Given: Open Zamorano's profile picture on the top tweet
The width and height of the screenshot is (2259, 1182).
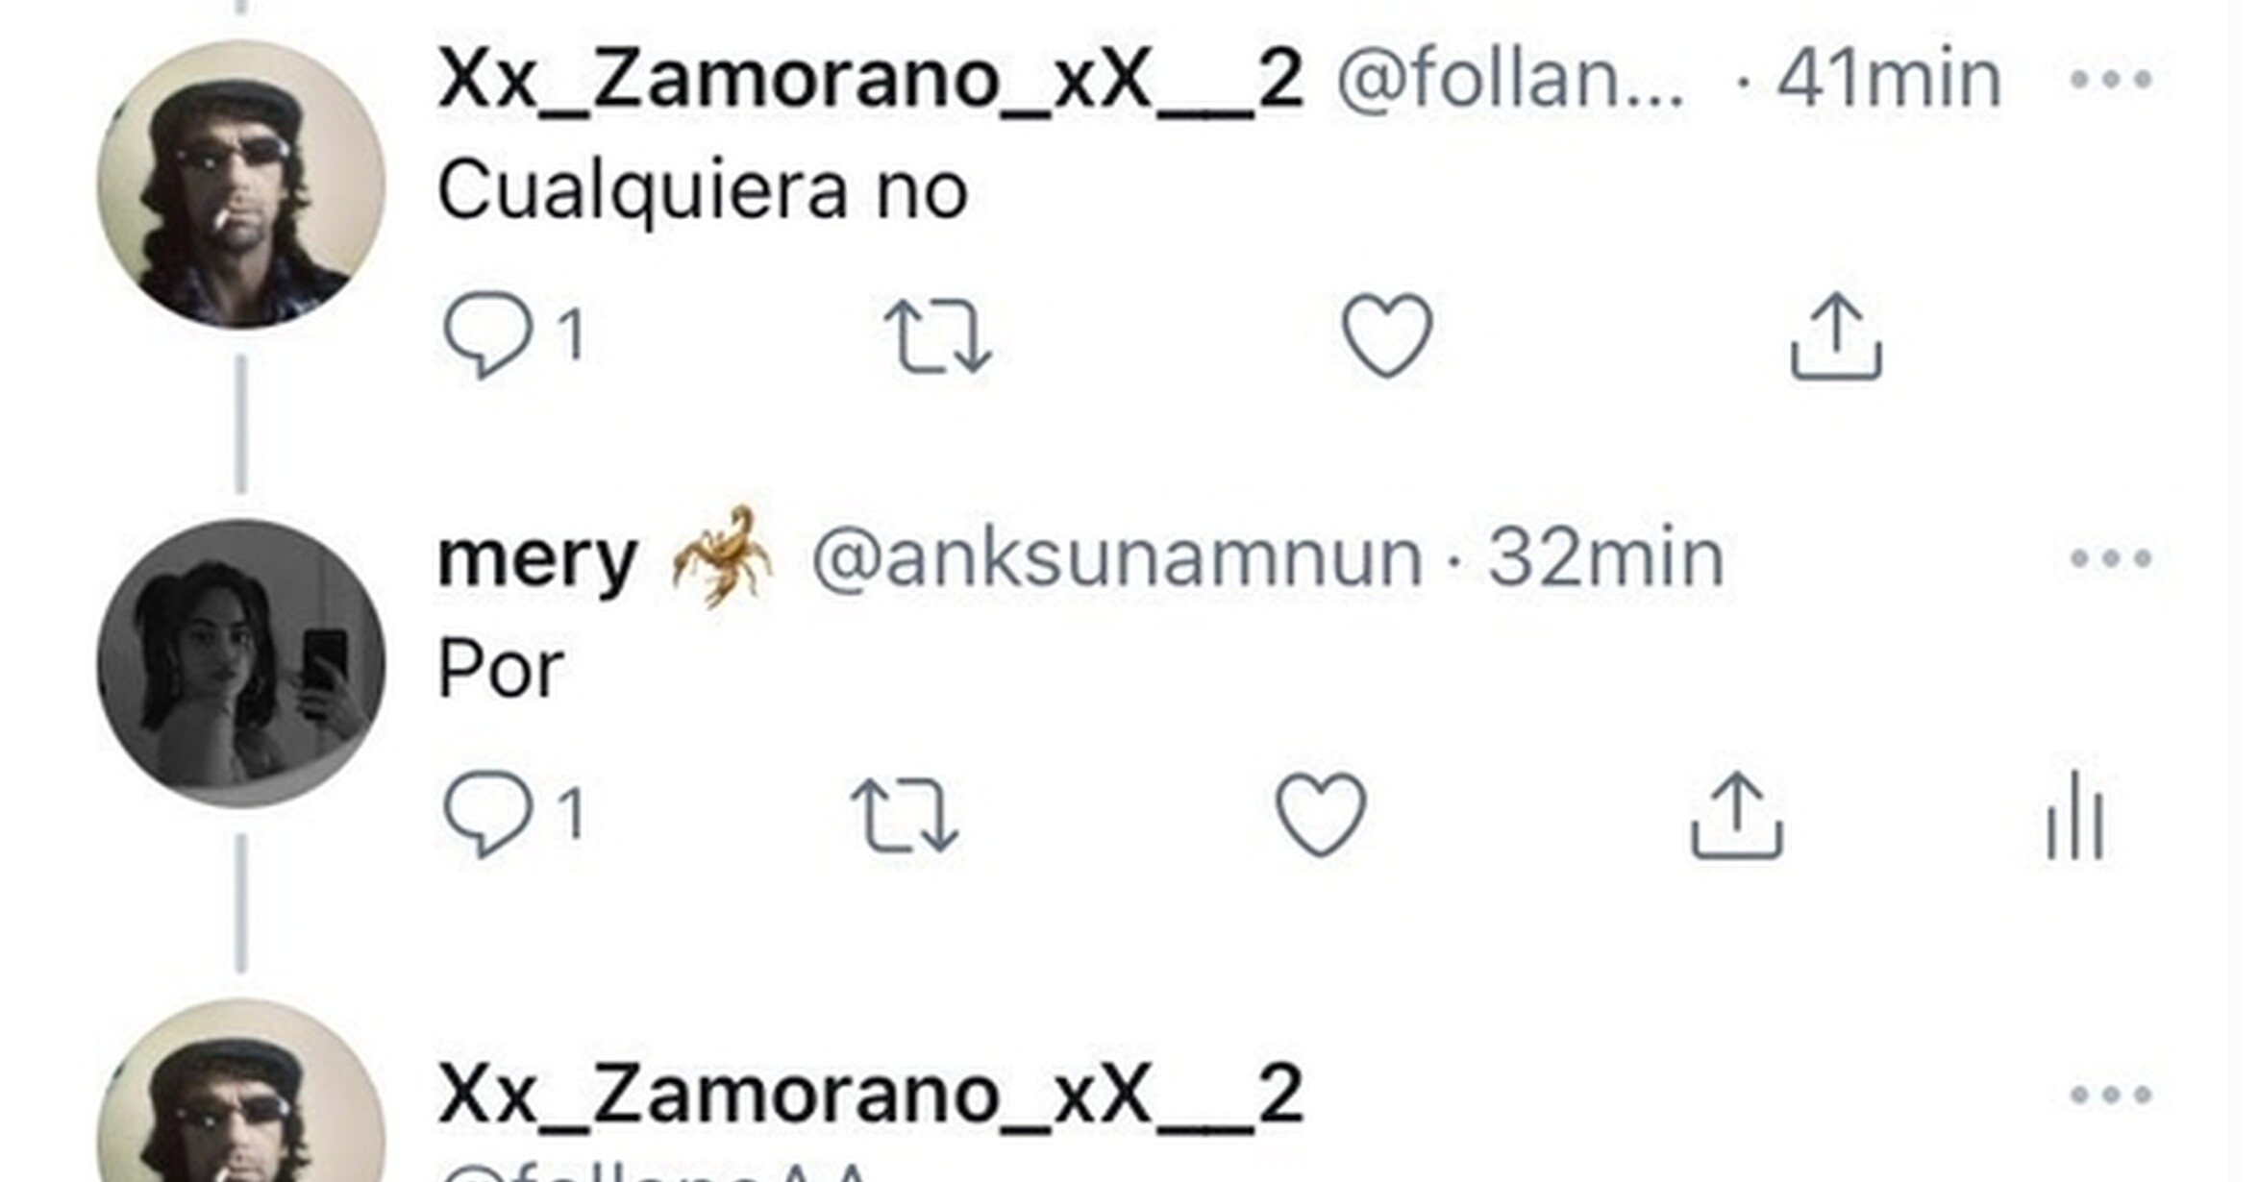Looking at the screenshot, I should [241, 185].
